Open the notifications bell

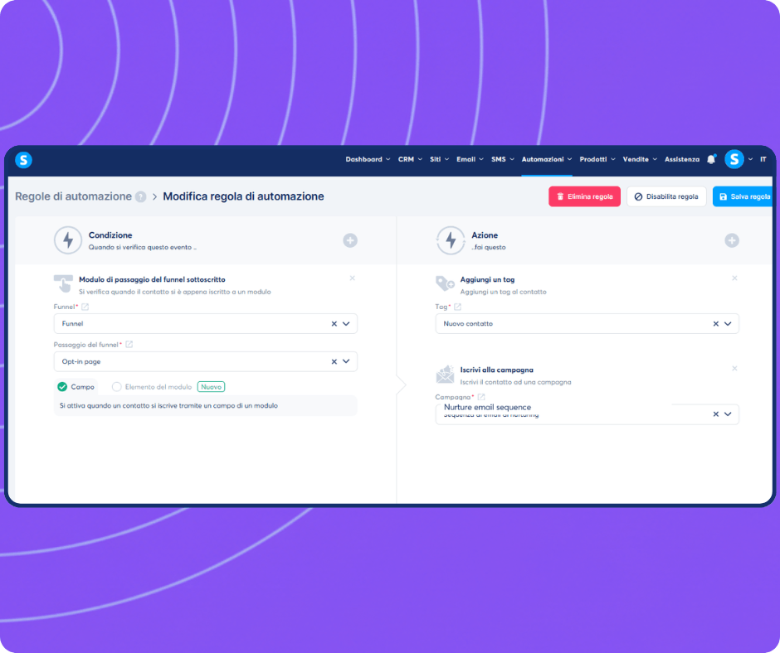(711, 160)
